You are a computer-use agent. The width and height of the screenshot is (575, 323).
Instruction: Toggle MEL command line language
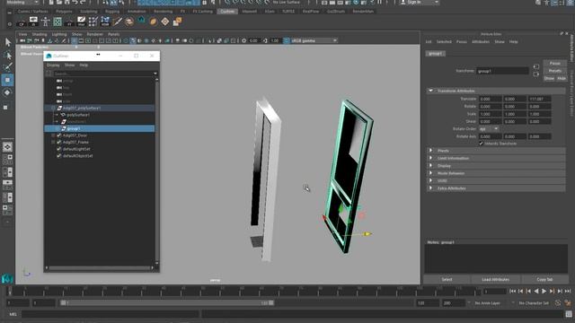[13, 314]
